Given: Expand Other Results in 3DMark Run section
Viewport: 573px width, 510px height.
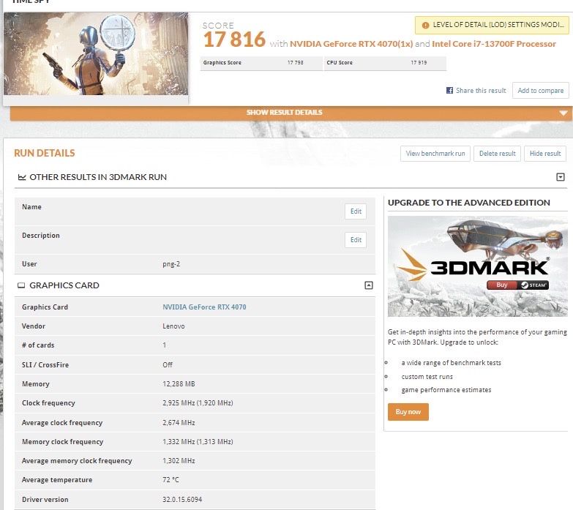Looking at the screenshot, I should click(x=561, y=177).
